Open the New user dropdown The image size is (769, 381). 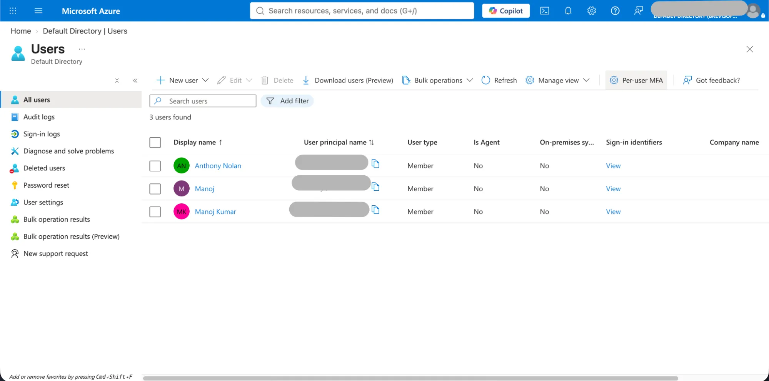tap(182, 80)
